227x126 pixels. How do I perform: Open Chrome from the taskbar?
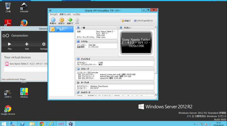coord(42,124)
